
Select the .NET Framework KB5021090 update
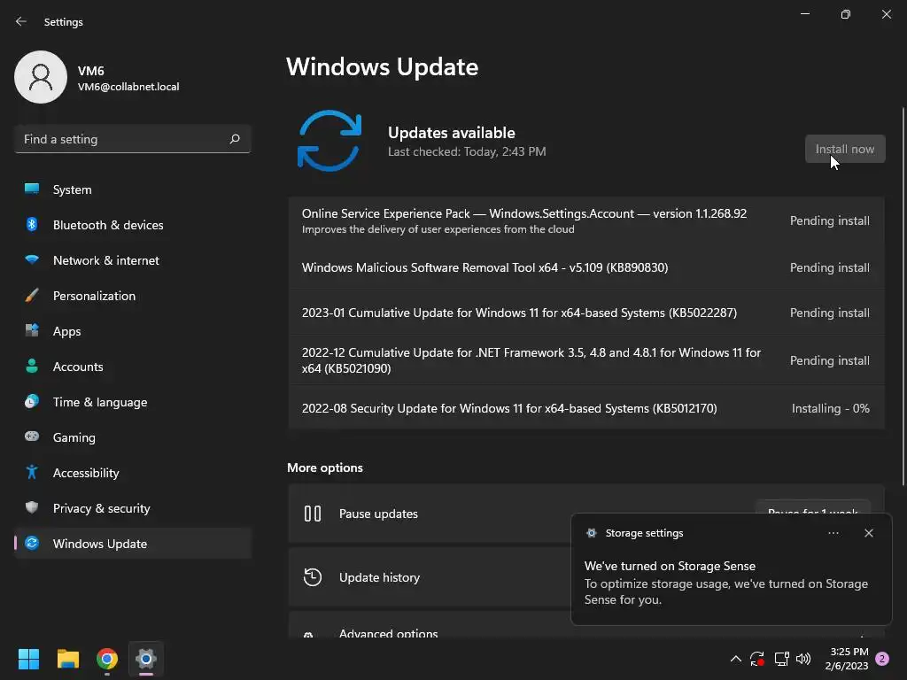click(x=586, y=361)
